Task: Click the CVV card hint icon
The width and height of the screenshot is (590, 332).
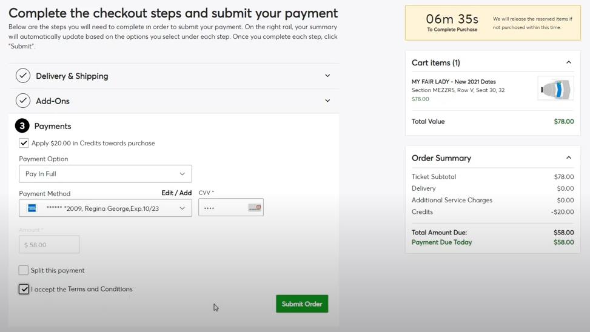Action: [x=255, y=208]
